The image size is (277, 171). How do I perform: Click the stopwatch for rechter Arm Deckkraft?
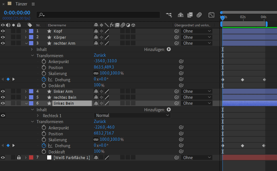(44, 85)
